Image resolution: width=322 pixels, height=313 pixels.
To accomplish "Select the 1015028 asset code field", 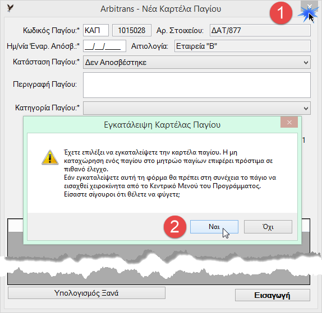I will coord(132,30).
